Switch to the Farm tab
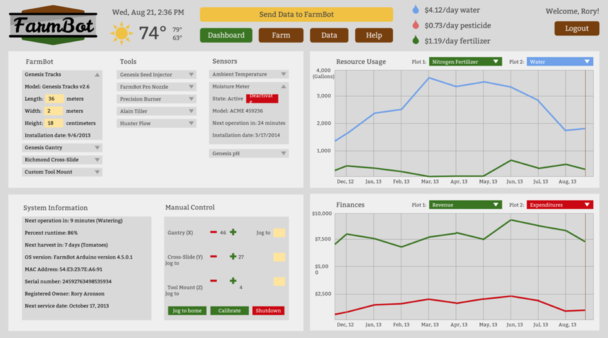Screen dimensions: 608x338 pos(281,35)
